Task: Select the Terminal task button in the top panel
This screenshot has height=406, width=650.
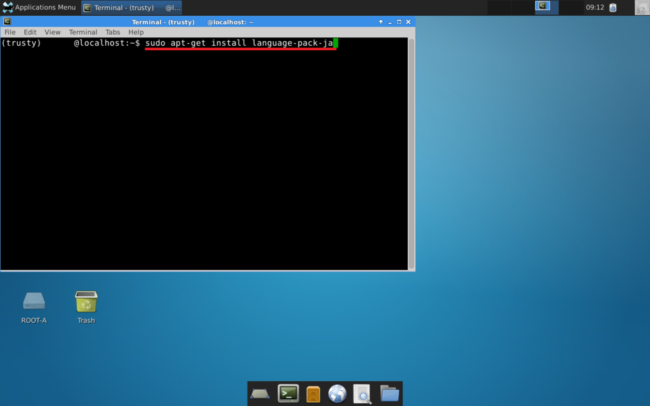Action: [x=131, y=8]
